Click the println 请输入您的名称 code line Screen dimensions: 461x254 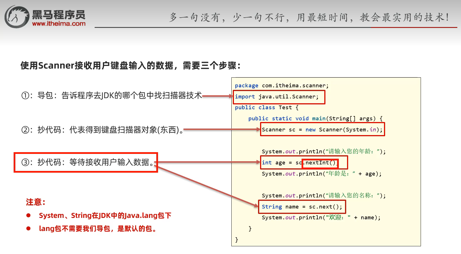(324, 196)
